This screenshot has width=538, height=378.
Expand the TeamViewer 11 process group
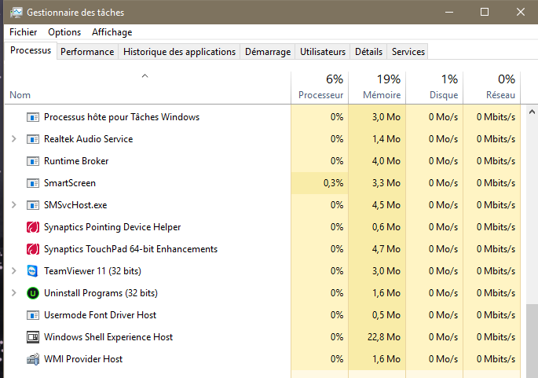[13, 271]
